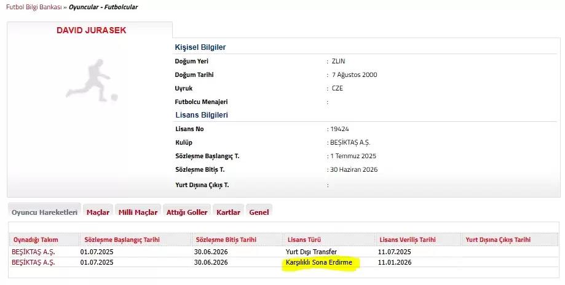The height and width of the screenshot is (285, 565).
Task: Open the Maçlar tab
Action: (98, 212)
